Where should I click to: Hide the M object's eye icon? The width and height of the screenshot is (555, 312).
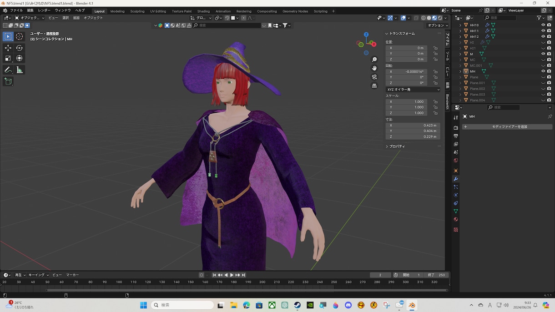(x=543, y=54)
